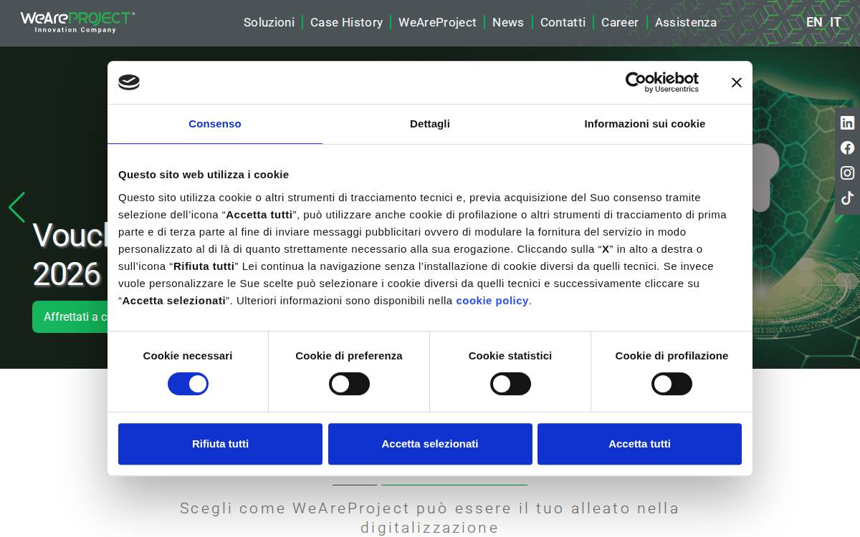Click the Rifiuta tutti button

220,444
